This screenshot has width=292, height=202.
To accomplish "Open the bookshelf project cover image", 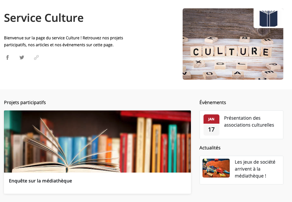I will [x=97, y=141].
